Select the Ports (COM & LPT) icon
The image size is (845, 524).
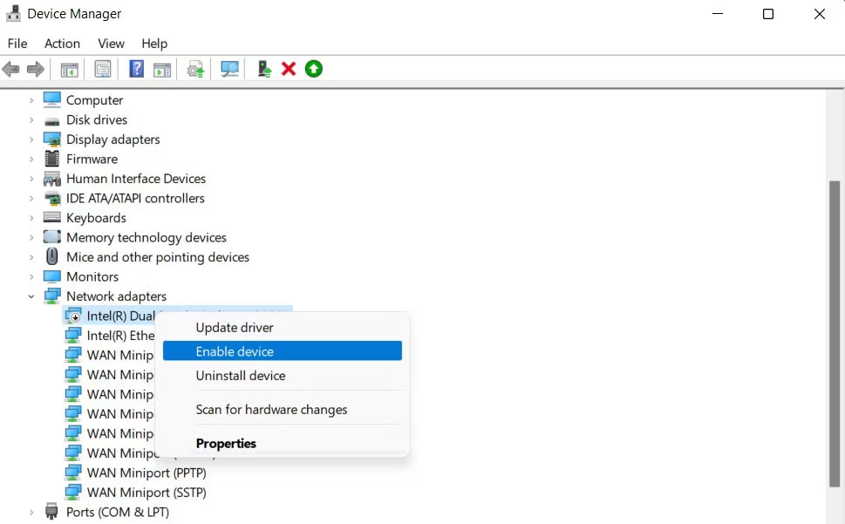[x=51, y=511]
